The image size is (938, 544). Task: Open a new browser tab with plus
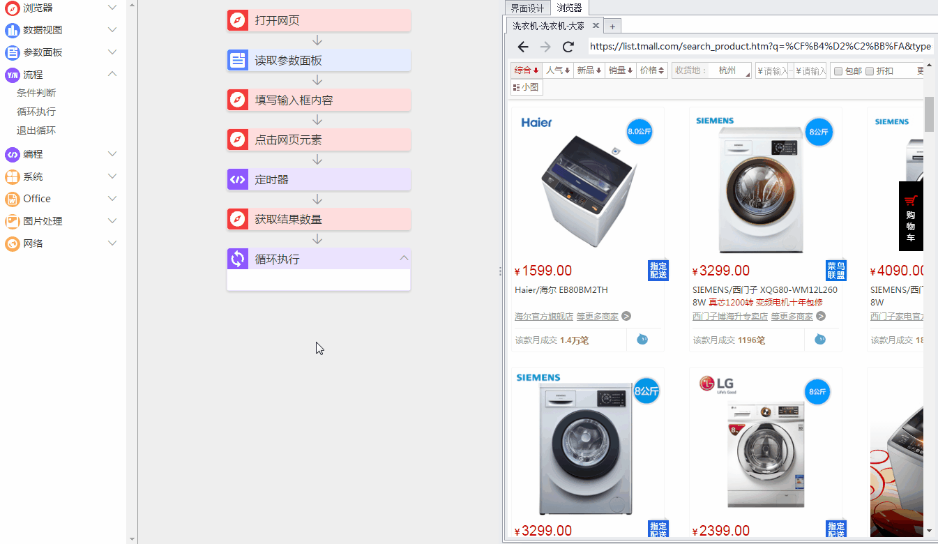point(612,27)
